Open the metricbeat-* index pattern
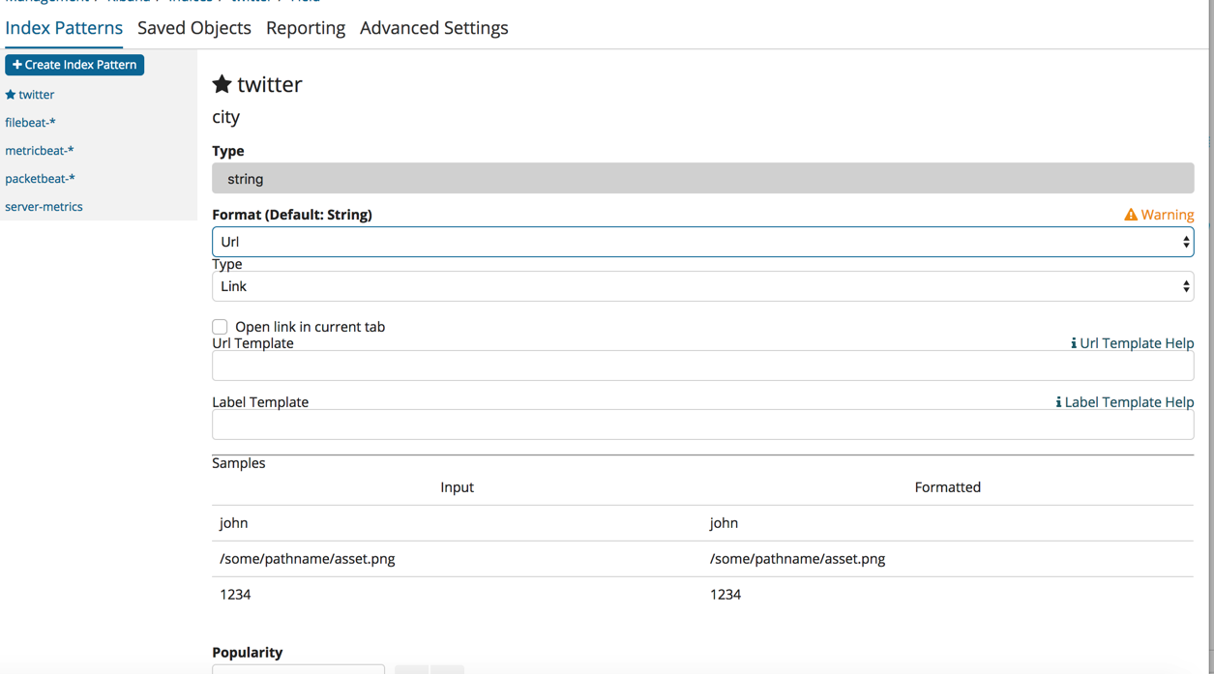Screen dimensions: 1214x674 click(x=40, y=151)
